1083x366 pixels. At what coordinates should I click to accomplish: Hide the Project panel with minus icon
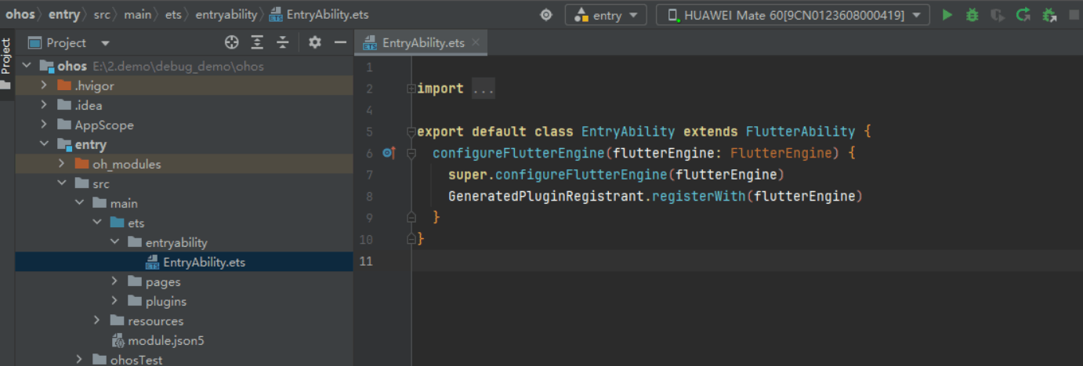pyautogui.click(x=340, y=42)
